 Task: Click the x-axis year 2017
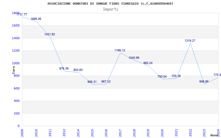(x=120, y=133)
